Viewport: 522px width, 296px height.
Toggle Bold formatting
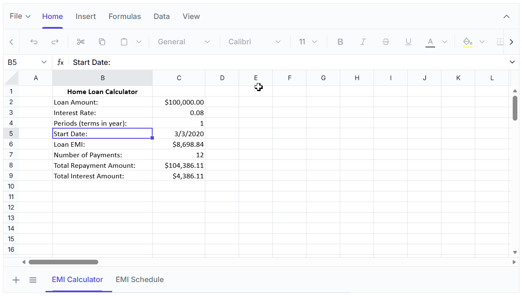pos(340,42)
